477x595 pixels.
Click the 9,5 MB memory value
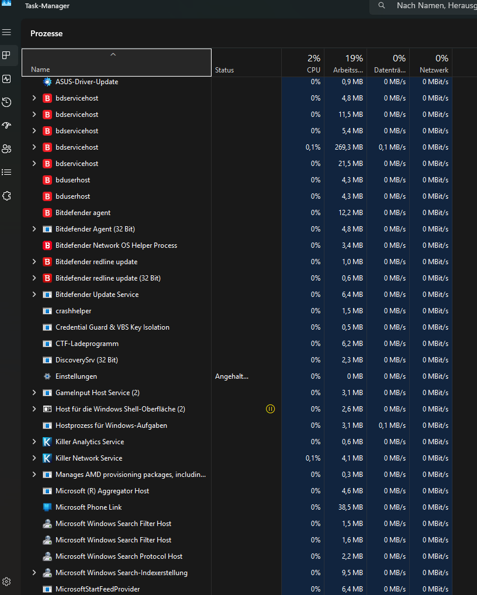tap(352, 573)
